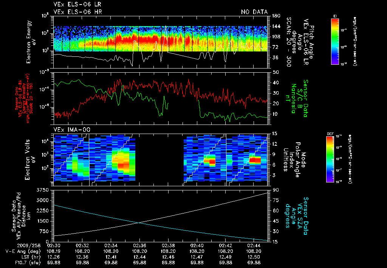Click the '108' pitch angle axis tick

[276, 37]
